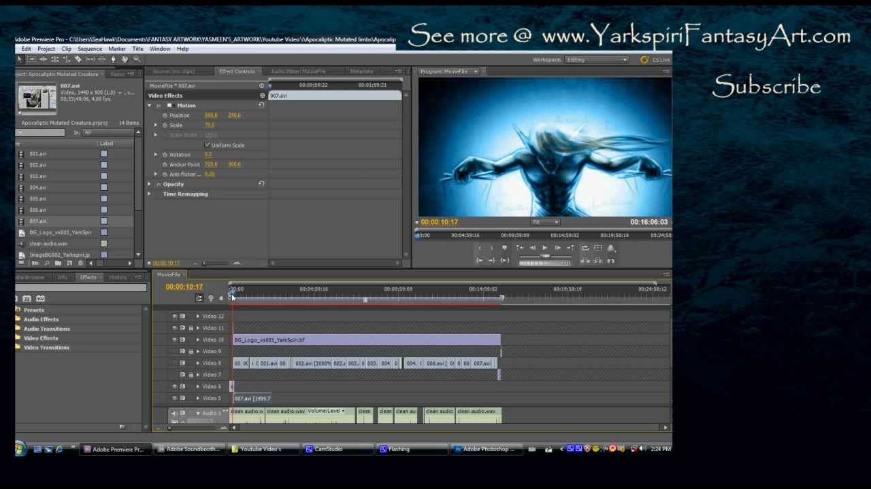Open the Fit zoom level dropdown
The width and height of the screenshot is (871, 489).
[x=546, y=222]
